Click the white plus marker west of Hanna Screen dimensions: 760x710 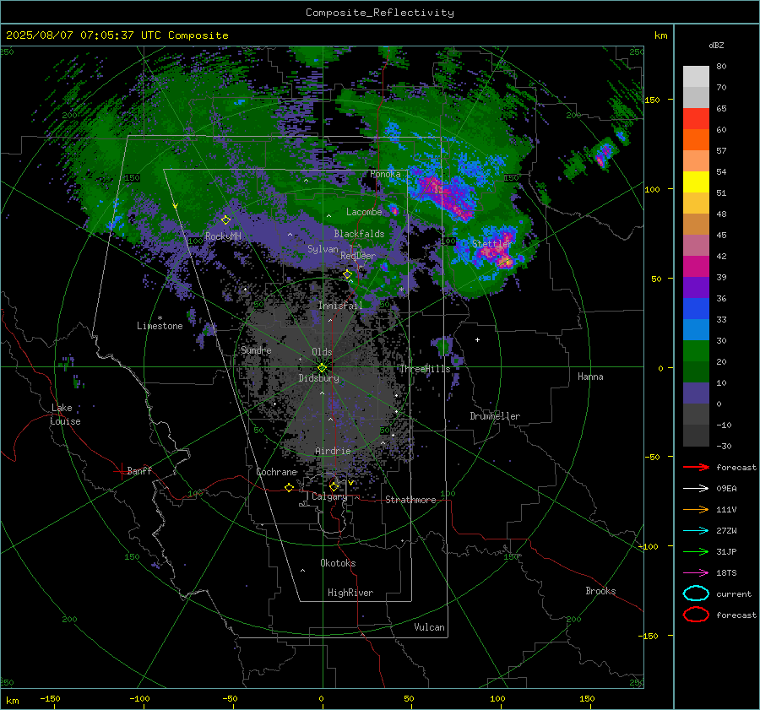(x=477, y=339)
